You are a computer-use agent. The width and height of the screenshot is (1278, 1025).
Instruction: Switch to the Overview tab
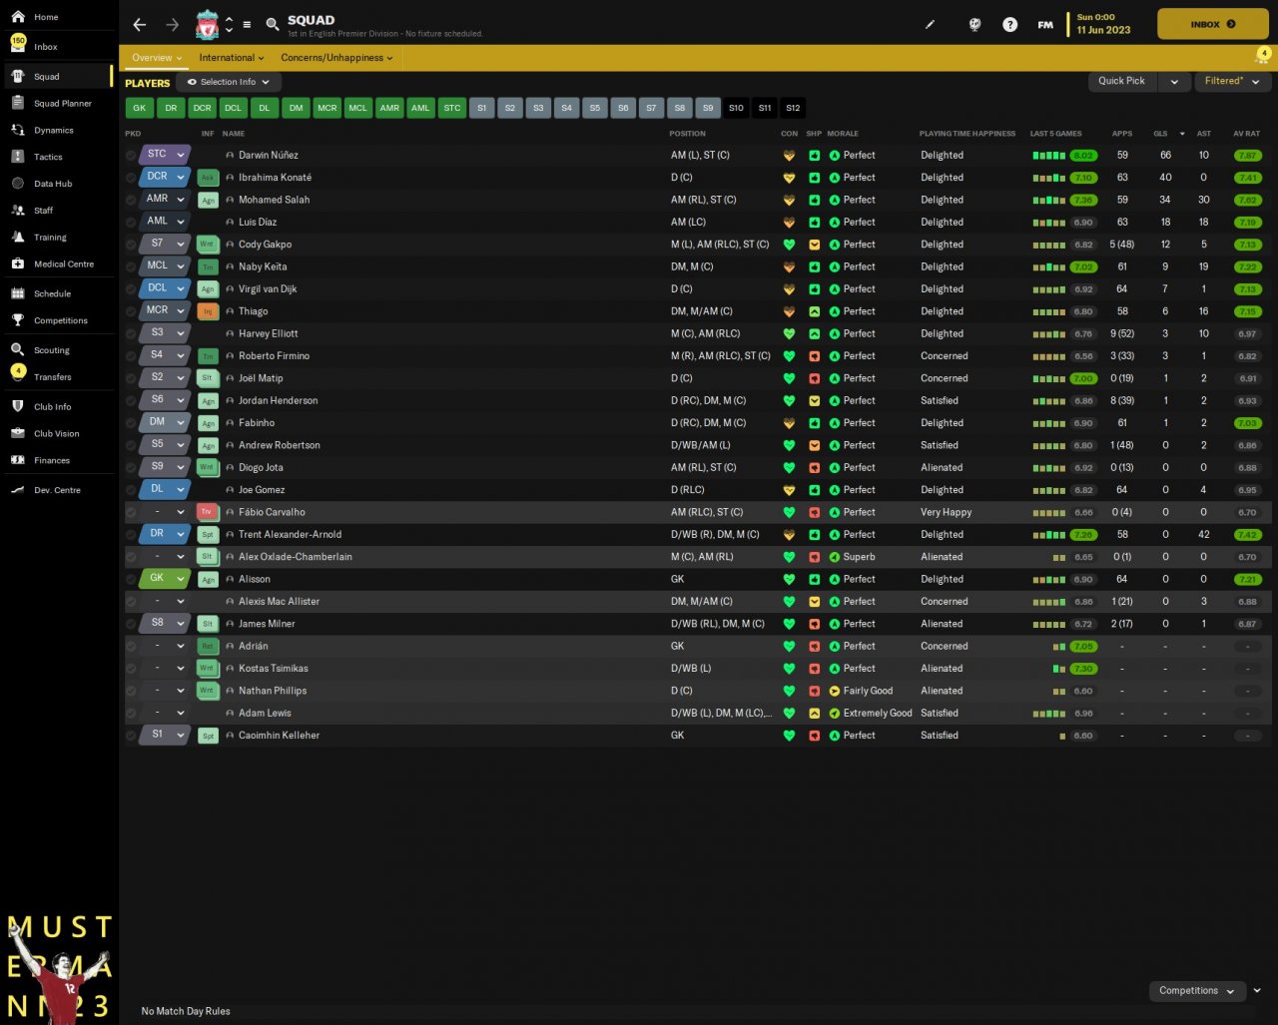pyautogui.click(x=157, y=58)
